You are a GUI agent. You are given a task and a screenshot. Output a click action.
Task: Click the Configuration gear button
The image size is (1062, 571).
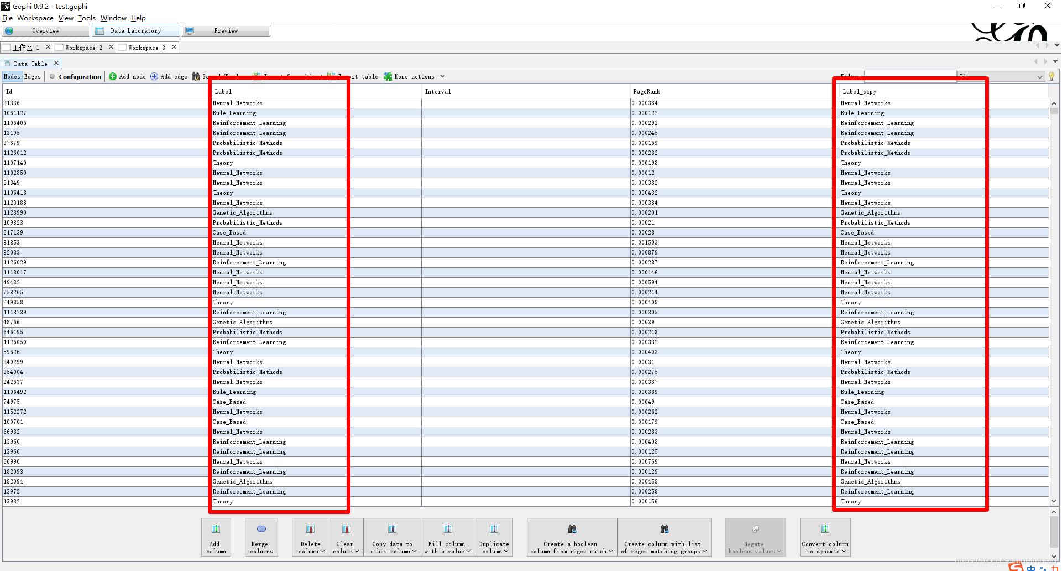75,76
